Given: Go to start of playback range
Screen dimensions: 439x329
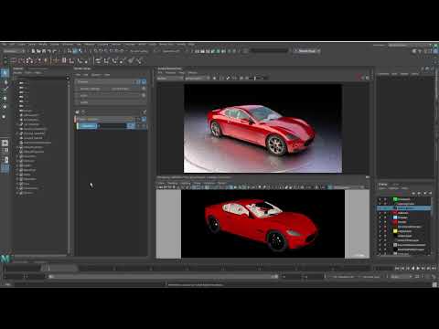Looking at the screenshot, I should click(397, 269).
